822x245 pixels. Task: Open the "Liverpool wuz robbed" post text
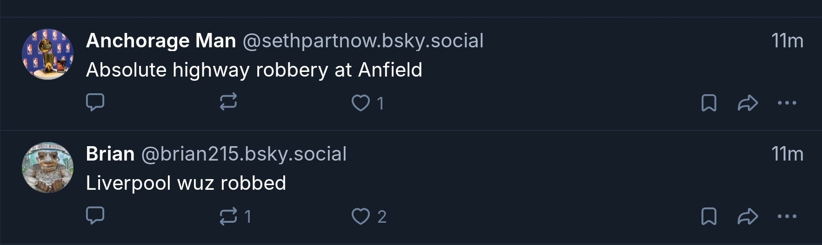[x=186, y=183]
